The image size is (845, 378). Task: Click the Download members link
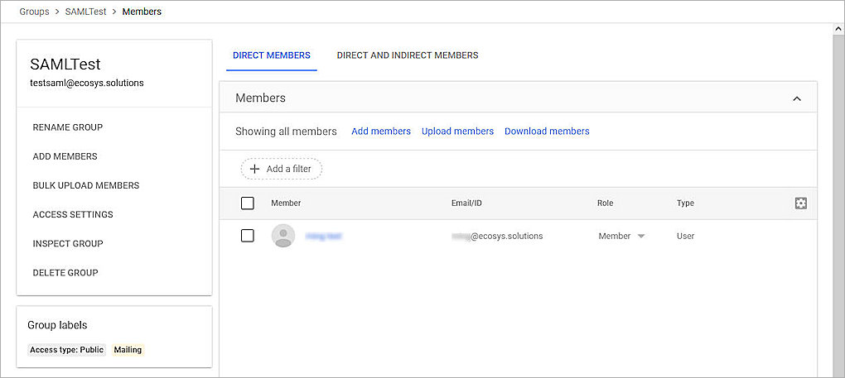tap(547, 132)
